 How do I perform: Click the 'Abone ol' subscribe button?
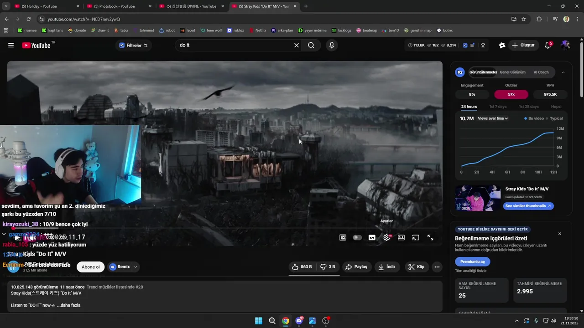pos(90,267)
